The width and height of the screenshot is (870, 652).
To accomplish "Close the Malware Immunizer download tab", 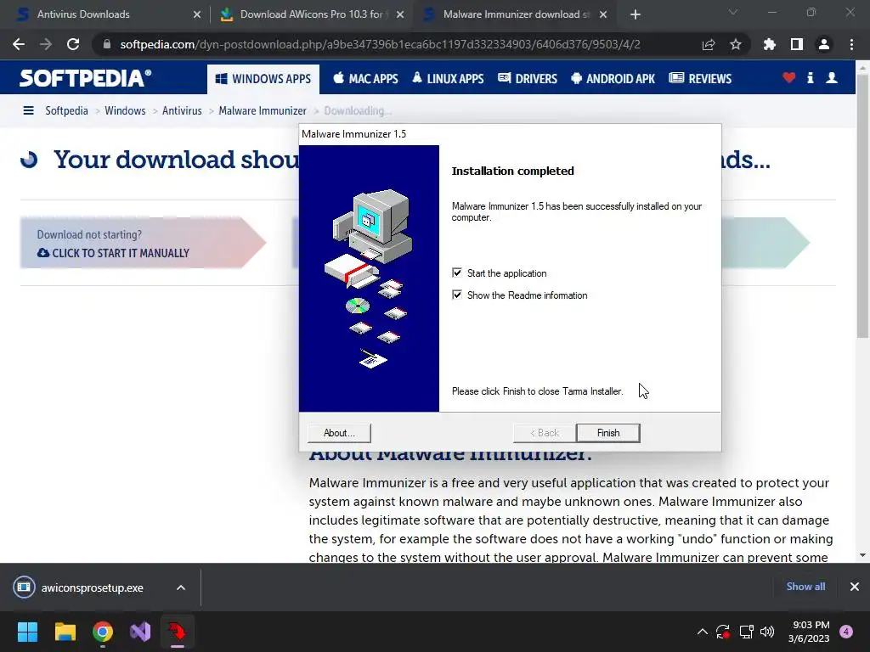I will point(603,15).
